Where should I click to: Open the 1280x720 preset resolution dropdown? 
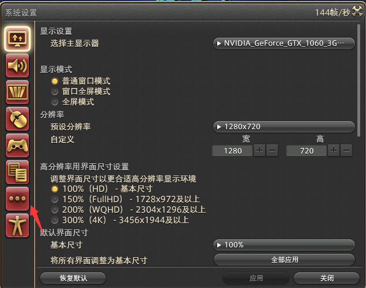pyautogui.click(x=284, y=127)
